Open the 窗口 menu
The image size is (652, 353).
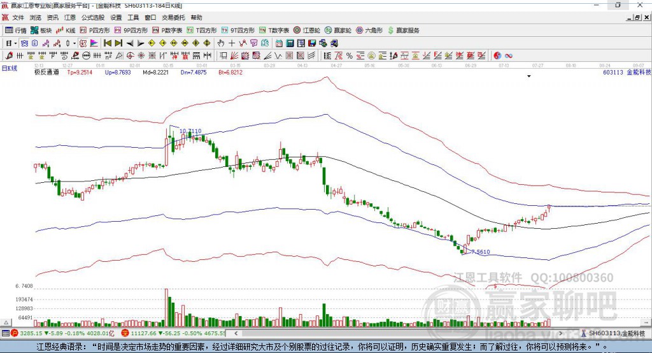[x=150, y=17]
